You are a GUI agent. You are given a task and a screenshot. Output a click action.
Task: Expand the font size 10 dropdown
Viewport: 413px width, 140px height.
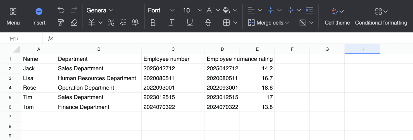pyautogui.click(x=200, y=10)
